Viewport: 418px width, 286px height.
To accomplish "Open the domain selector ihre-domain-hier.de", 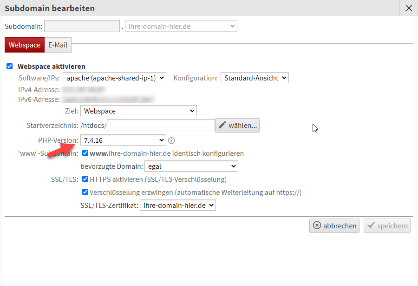I will click(181, 27).
